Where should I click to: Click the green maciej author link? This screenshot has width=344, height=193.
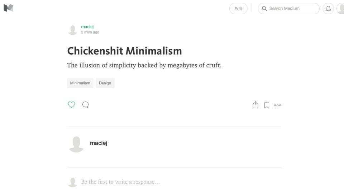[87, 27]
